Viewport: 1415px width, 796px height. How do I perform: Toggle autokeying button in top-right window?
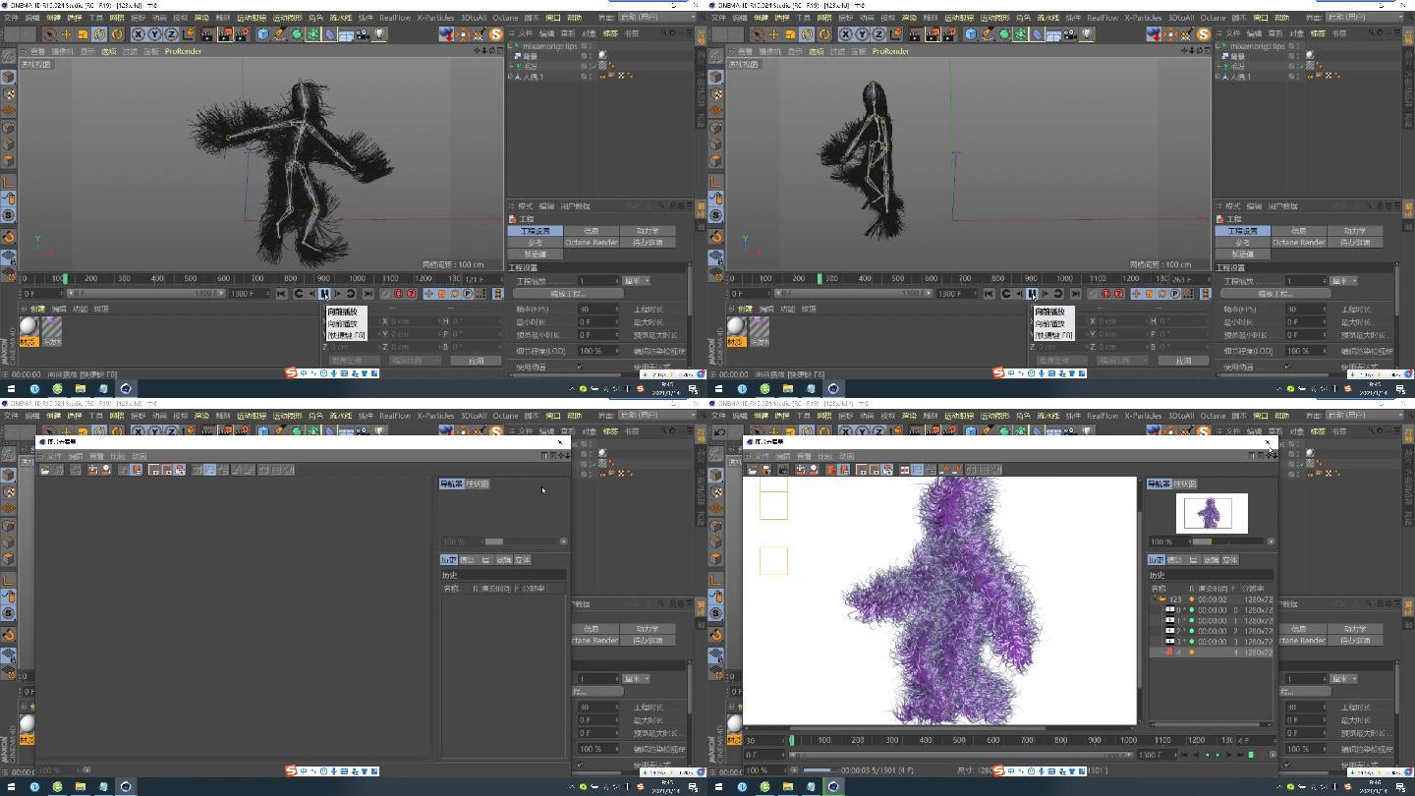1118,293
